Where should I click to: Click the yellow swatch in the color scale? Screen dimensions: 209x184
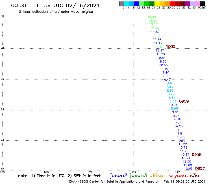[157, 3]
